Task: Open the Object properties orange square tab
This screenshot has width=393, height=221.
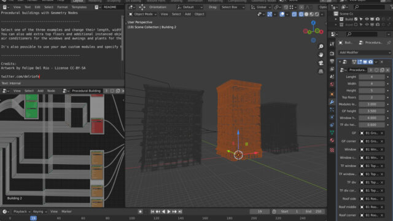Action: point(332,94)
